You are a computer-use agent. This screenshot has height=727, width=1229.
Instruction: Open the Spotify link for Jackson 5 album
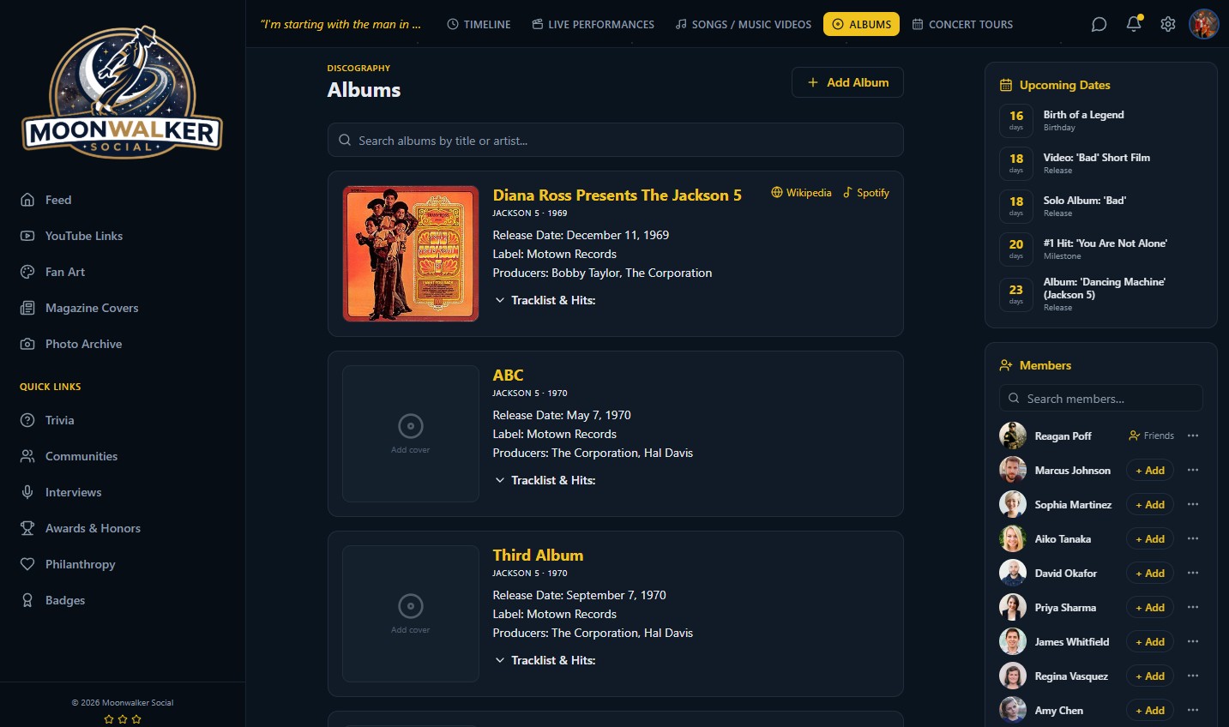866,193
